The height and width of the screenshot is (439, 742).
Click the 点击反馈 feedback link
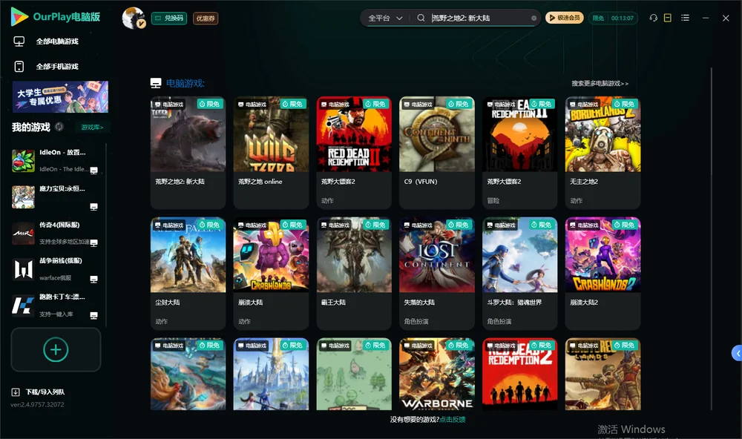coord(453,419)
